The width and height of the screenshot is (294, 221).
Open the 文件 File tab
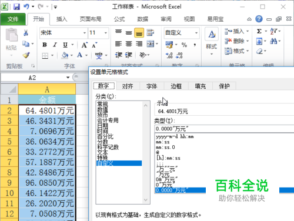[13, 19]
